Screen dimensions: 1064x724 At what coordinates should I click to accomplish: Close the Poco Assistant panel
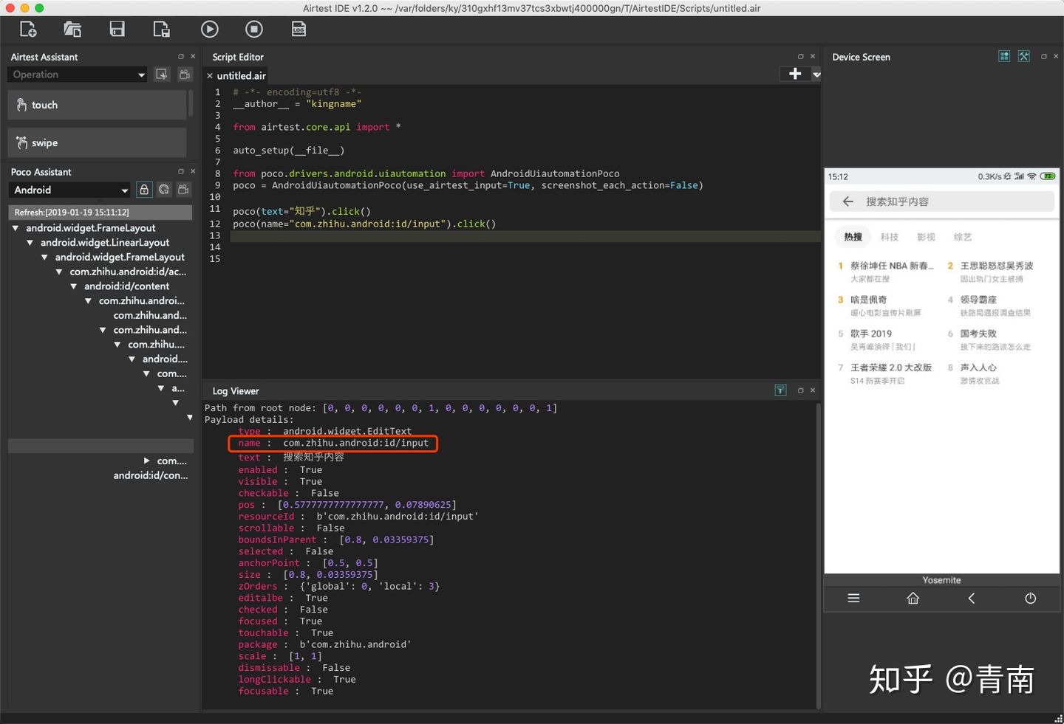click(x=193, y=171)
